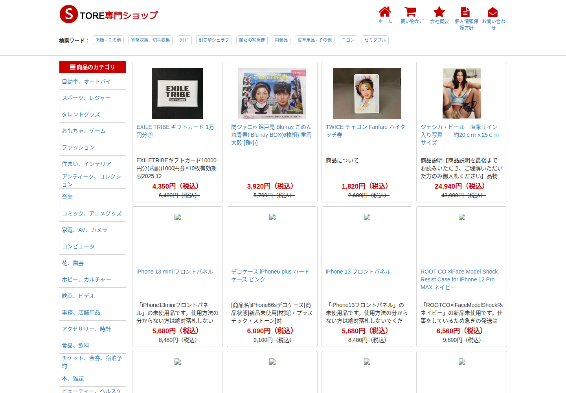Open TWICE チェヨン Fanfare ハイタッチ券 link

pos(365,131)
